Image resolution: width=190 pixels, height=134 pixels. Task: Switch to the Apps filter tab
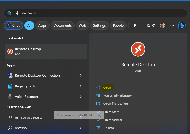pyautogui.click(x=43, y=25)
